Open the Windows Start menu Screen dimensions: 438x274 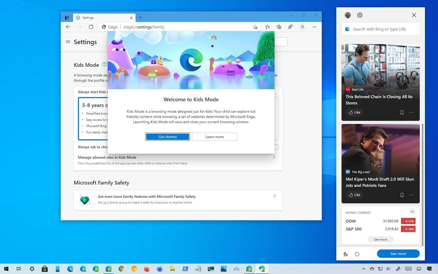(x=6, y=269)
